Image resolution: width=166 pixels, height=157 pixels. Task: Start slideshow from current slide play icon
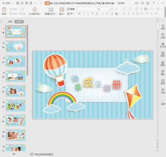click(35, 9)
